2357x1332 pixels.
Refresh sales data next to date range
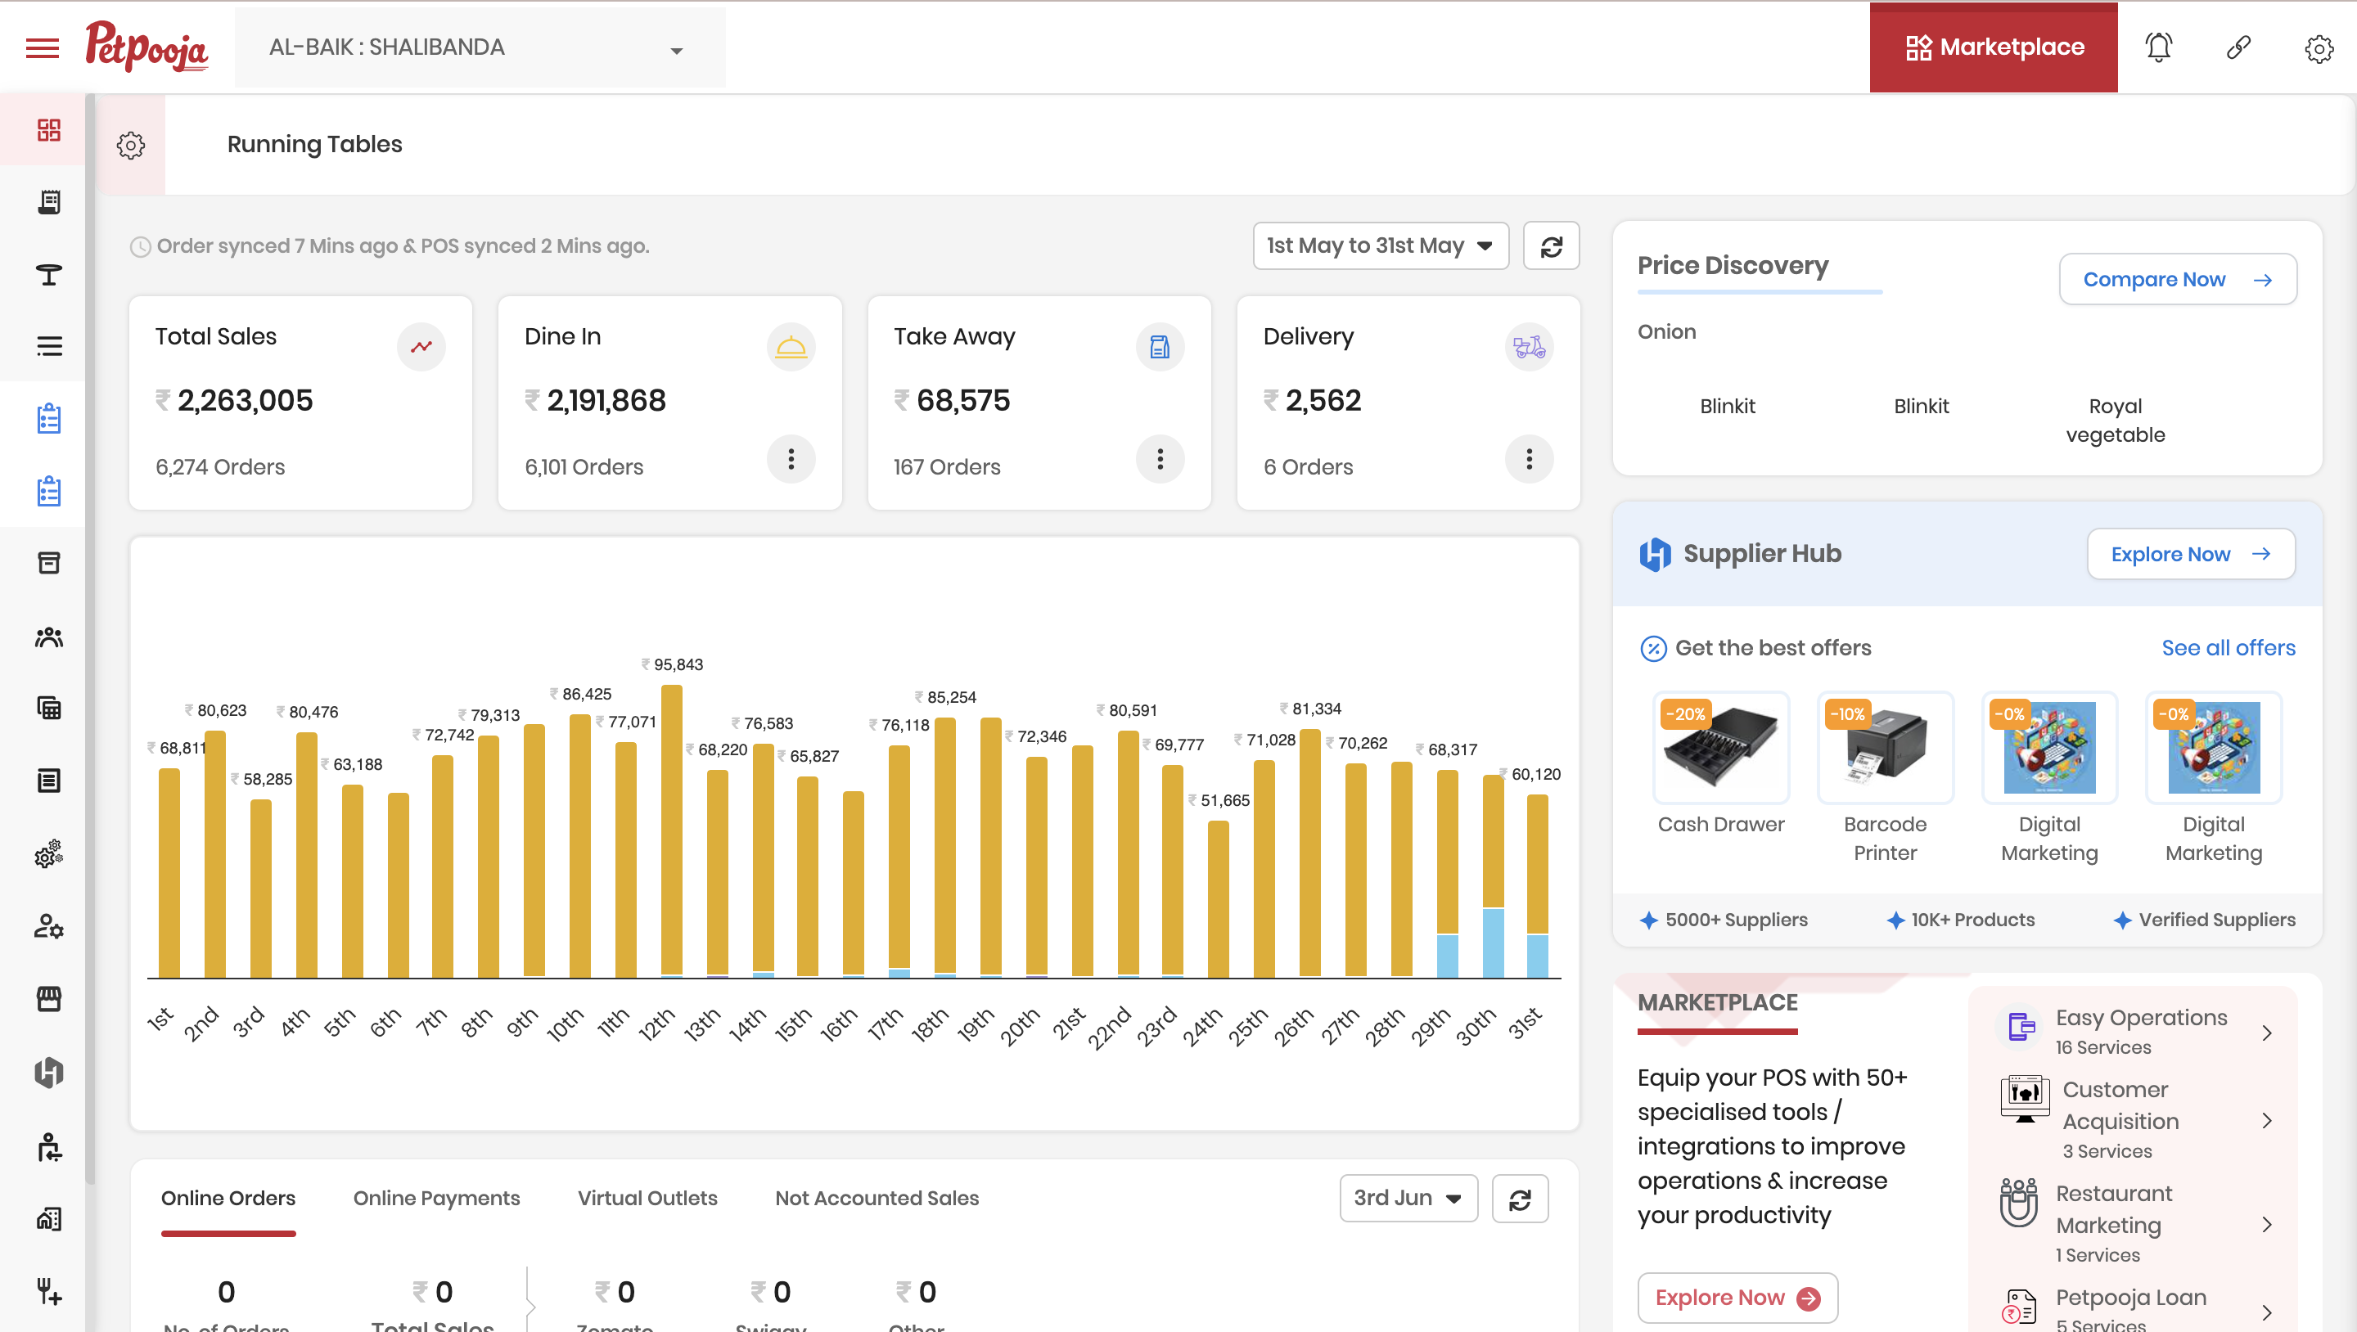(x=1551, y=246)
